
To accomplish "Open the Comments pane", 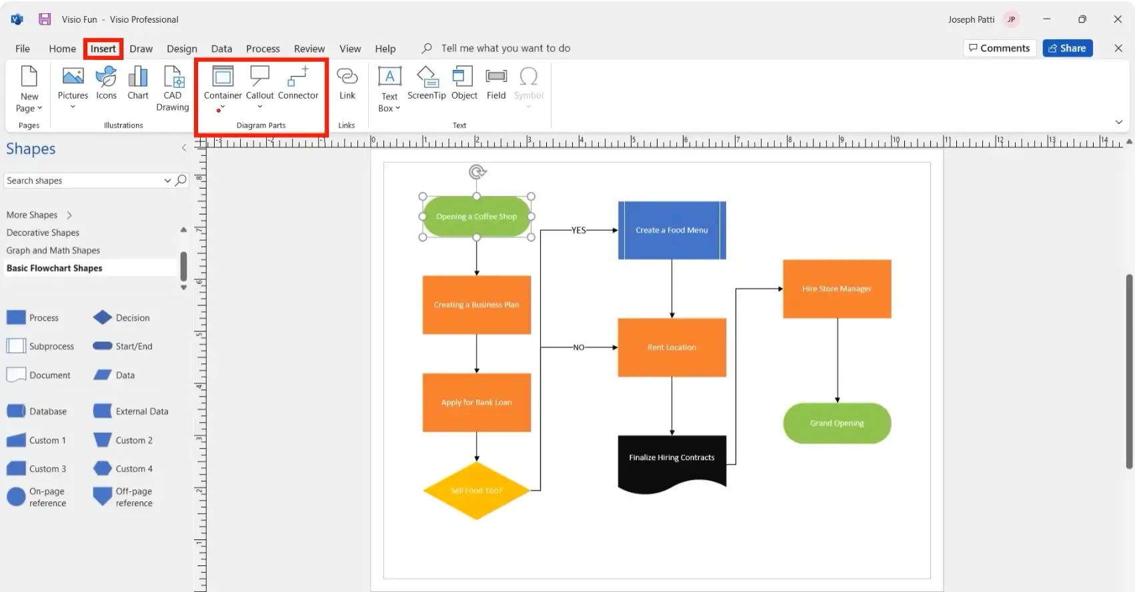I will (x=999, y=48).
